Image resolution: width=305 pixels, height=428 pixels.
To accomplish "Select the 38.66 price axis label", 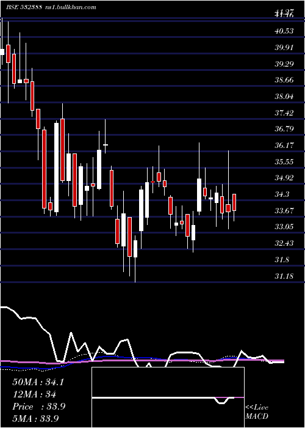I will [x=284, y=80].
